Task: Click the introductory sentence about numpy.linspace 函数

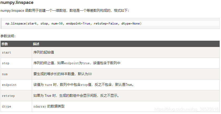Action: [65, 10]
